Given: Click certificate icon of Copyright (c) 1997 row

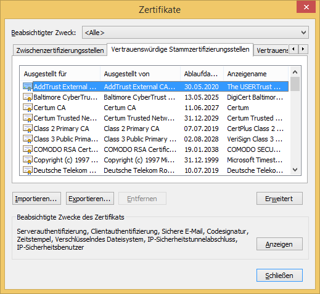Looking at the screenshot, I should pyautogui.click(x=28, y=160).
